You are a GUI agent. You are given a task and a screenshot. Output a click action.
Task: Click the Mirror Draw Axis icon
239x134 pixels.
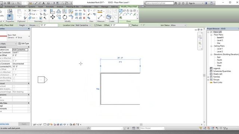pos(71,11)
